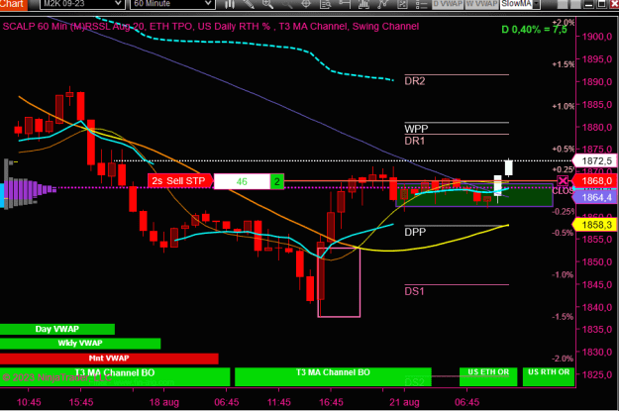Click the SCALP 60 Min chart title
This screenshot has height=411, width=619.
pos(210,27)
